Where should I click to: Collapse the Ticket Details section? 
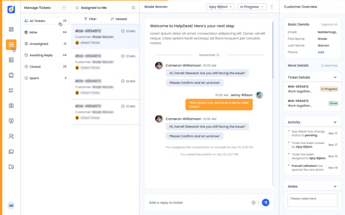click(336, 77)
